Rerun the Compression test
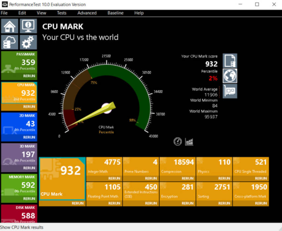282x231 pixels. coord(187,178)
